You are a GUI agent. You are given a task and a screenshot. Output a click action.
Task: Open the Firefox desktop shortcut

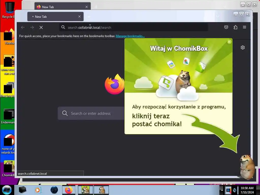click(9, 37)
